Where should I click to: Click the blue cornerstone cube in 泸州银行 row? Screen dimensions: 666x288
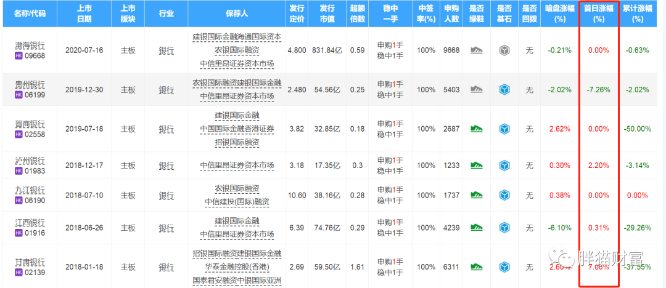(504, 166)
